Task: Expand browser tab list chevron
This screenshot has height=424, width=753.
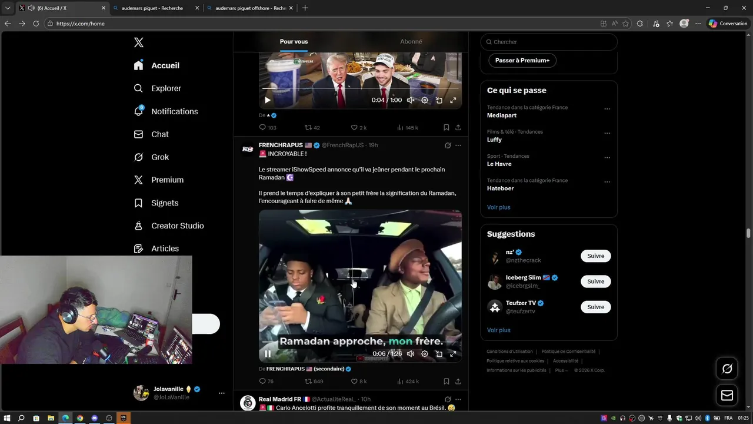Action: click(x=7, y=8)
